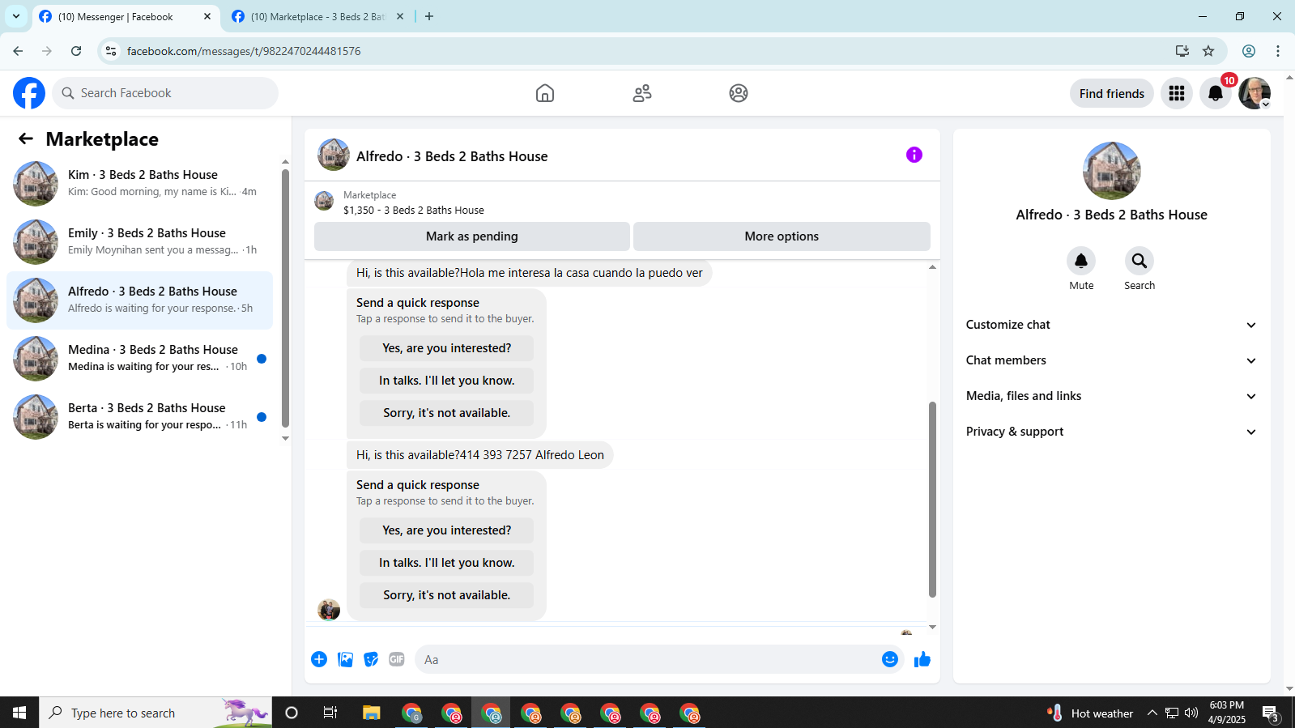Click Find friends button

click(1112, 93)
